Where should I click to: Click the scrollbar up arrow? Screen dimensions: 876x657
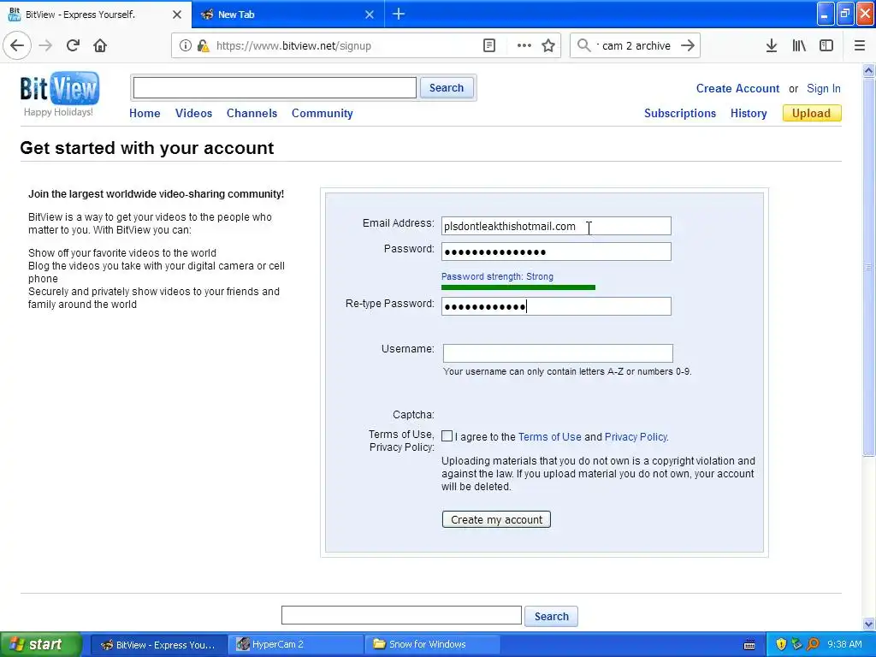869,70
